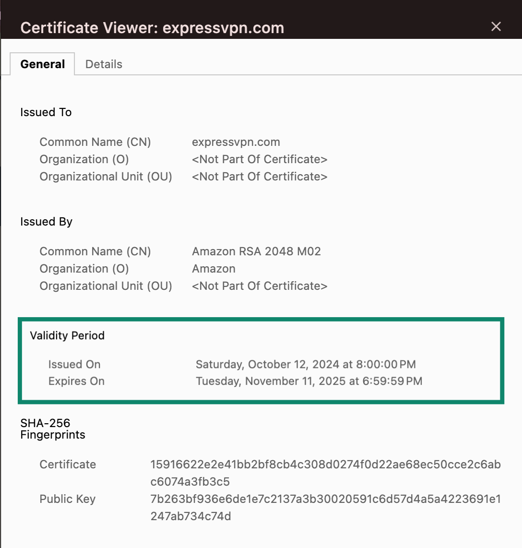Click the Issued To section header
Viewport: 522px width, 548px height.
[46, 112]
